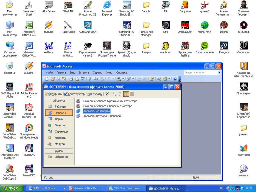
Task: Switch database window to small icons view
Action: (x=120, y=94)
